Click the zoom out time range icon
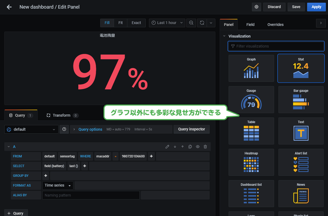Screen dimensions: 328x216 pyautogui.click(x=191, y=23)
